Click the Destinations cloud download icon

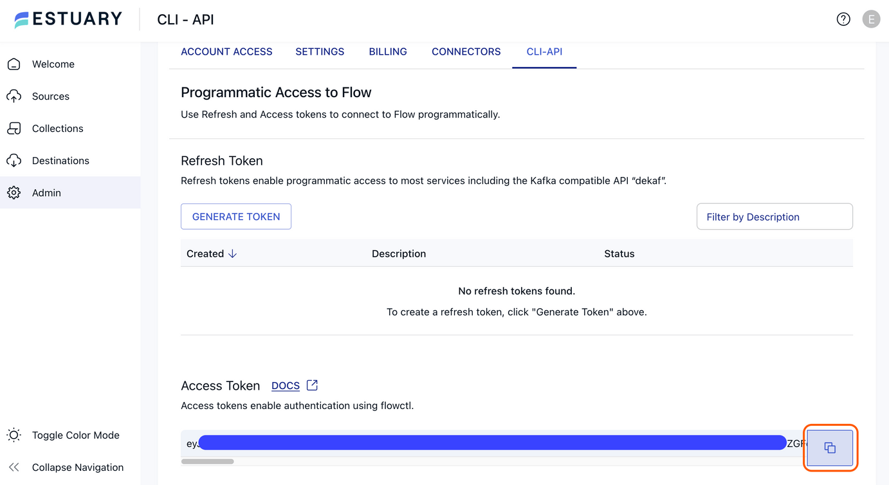[14, 161]
